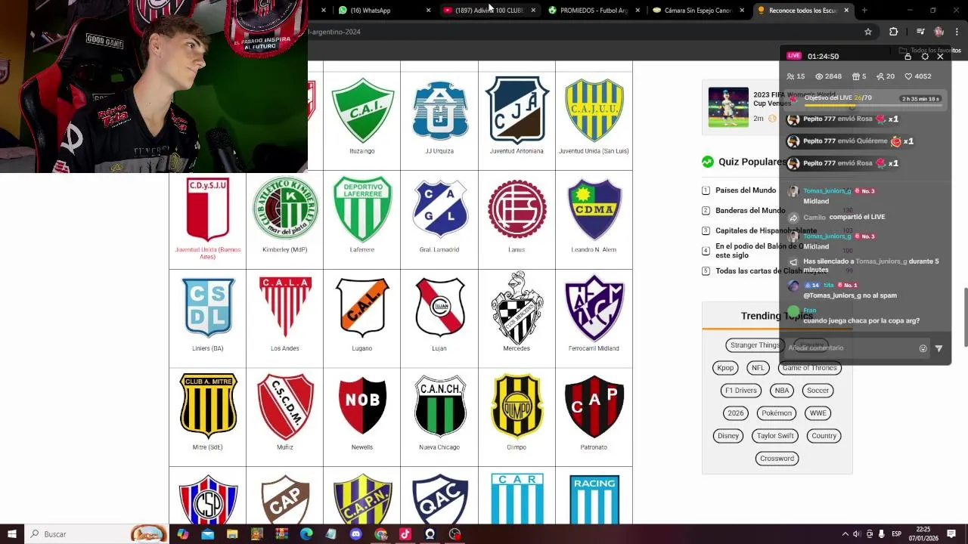Click the filter icon beside the comment box
This screenshot has width=968, height=544.
click(x=939, y=348)
